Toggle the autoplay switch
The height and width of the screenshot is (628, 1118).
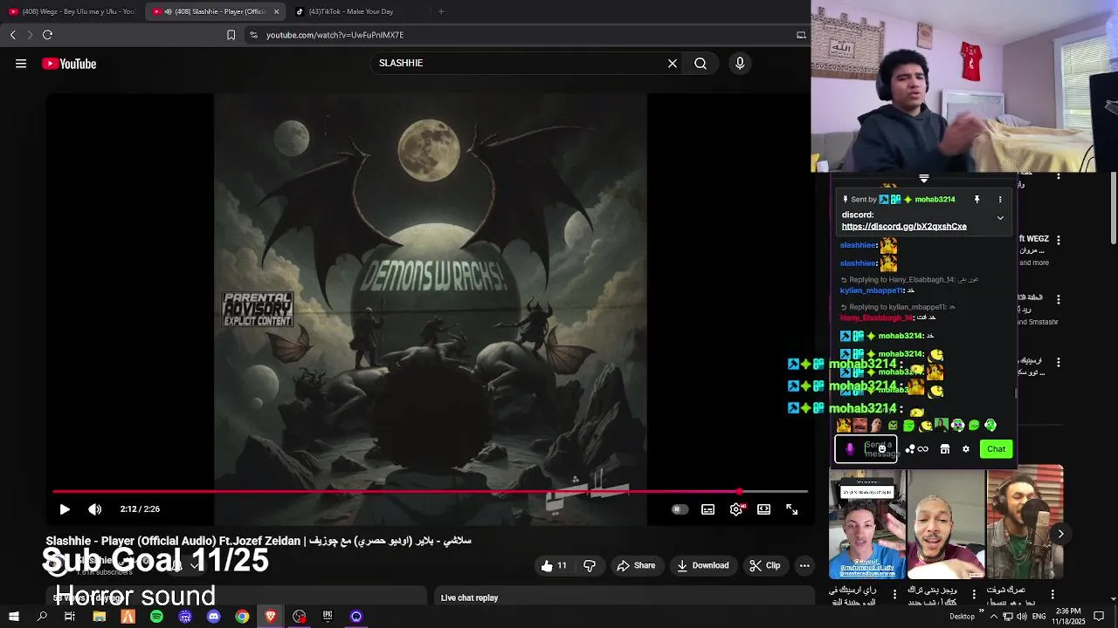click(680, 509)
